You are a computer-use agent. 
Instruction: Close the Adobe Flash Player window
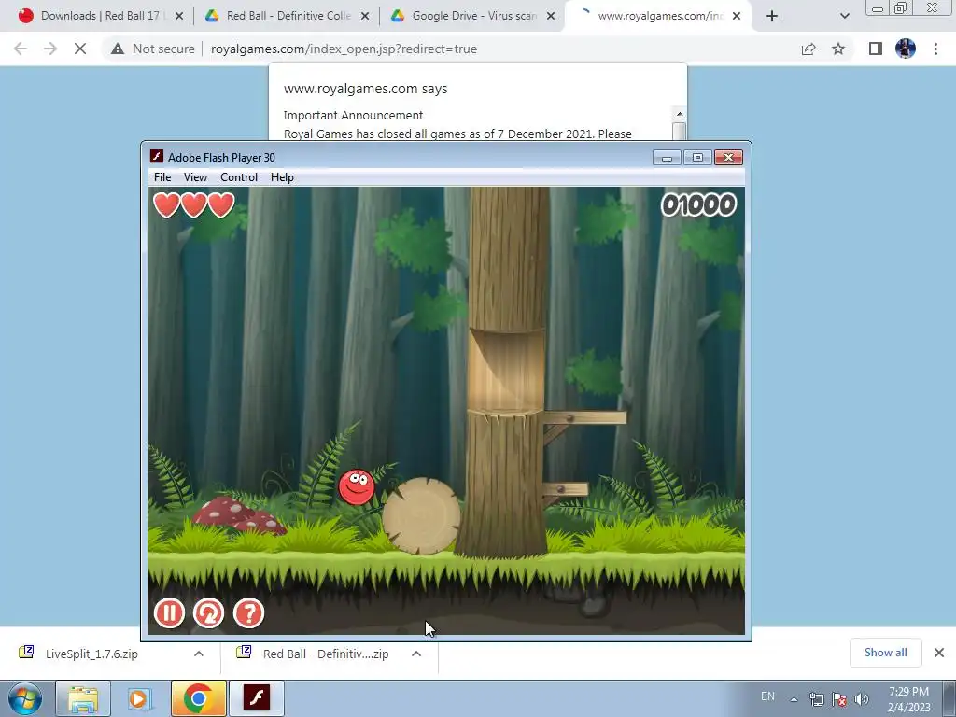click(x=728, y=158)
